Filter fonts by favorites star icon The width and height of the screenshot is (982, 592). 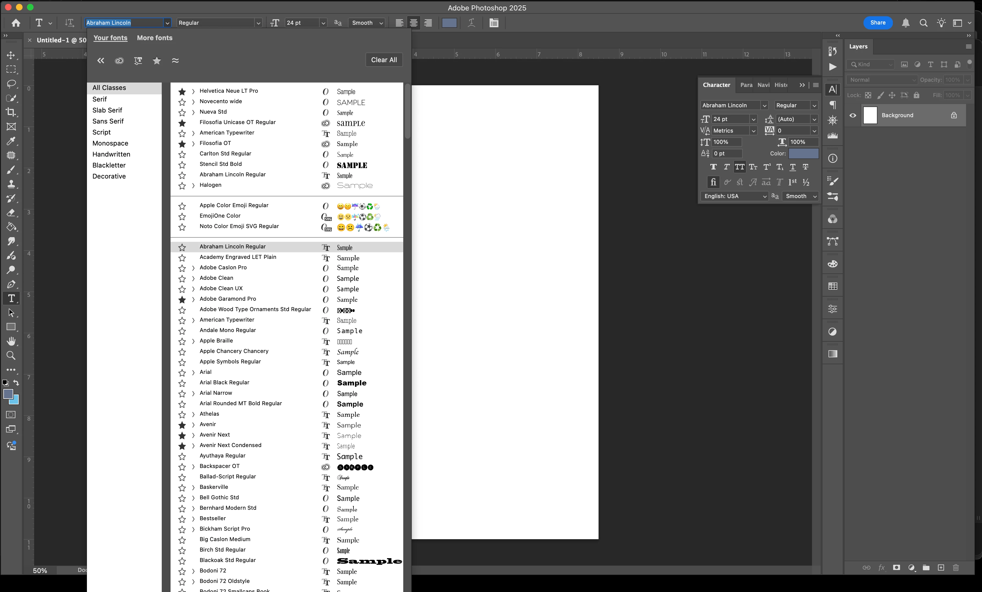point(157,61)
